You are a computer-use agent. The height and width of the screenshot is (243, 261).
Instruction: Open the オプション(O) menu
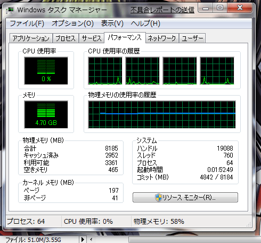[x=72, y=23]
